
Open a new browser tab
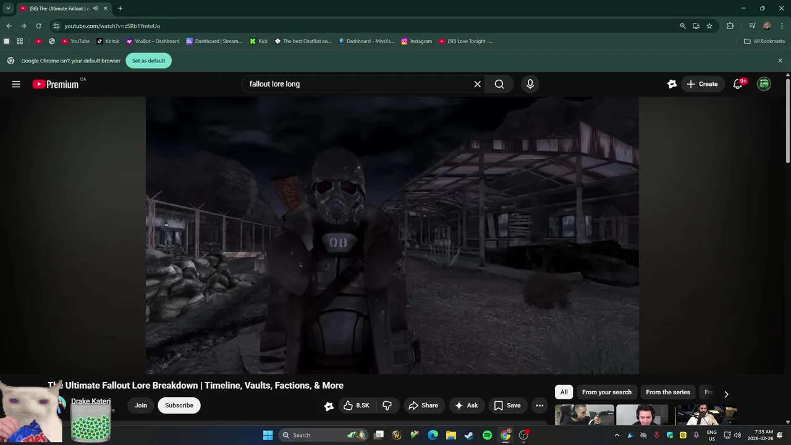tap(120, 8)
